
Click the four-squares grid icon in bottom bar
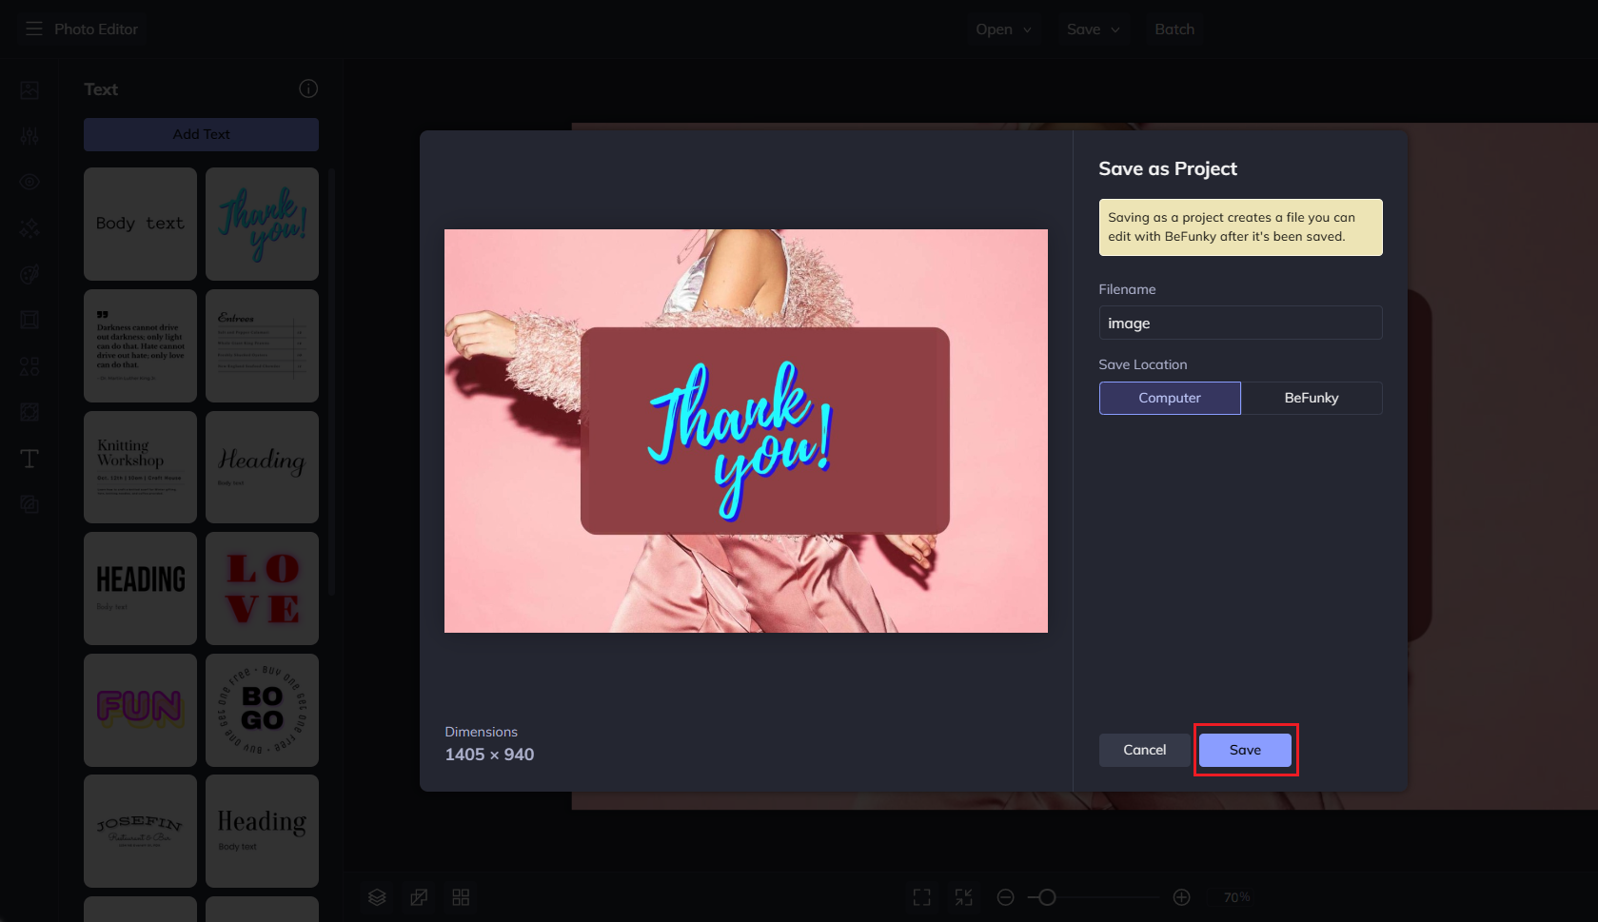point(461,897)
